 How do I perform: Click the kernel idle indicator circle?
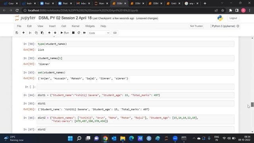coord(238,26)
